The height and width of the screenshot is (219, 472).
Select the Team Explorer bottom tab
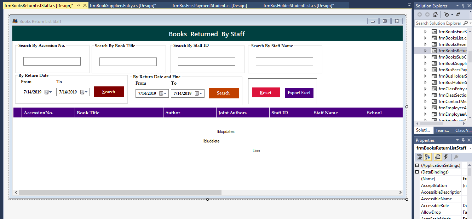[x=442, y=130]
